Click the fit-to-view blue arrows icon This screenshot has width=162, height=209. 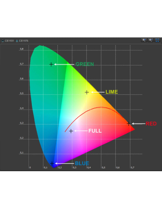[x=157, y=40]
